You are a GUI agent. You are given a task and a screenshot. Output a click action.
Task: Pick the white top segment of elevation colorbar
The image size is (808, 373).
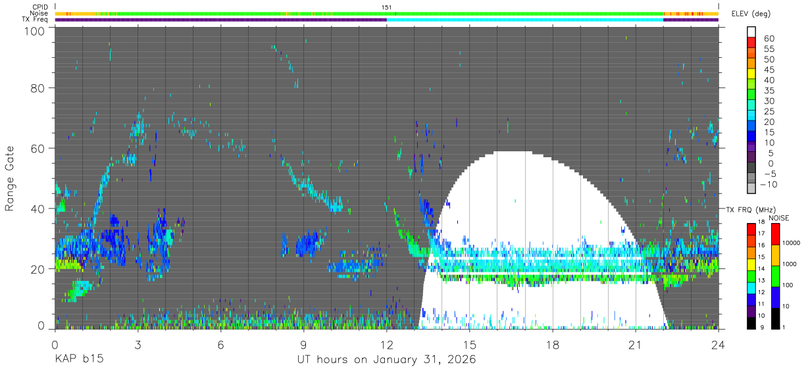click(x=751, y=32)
